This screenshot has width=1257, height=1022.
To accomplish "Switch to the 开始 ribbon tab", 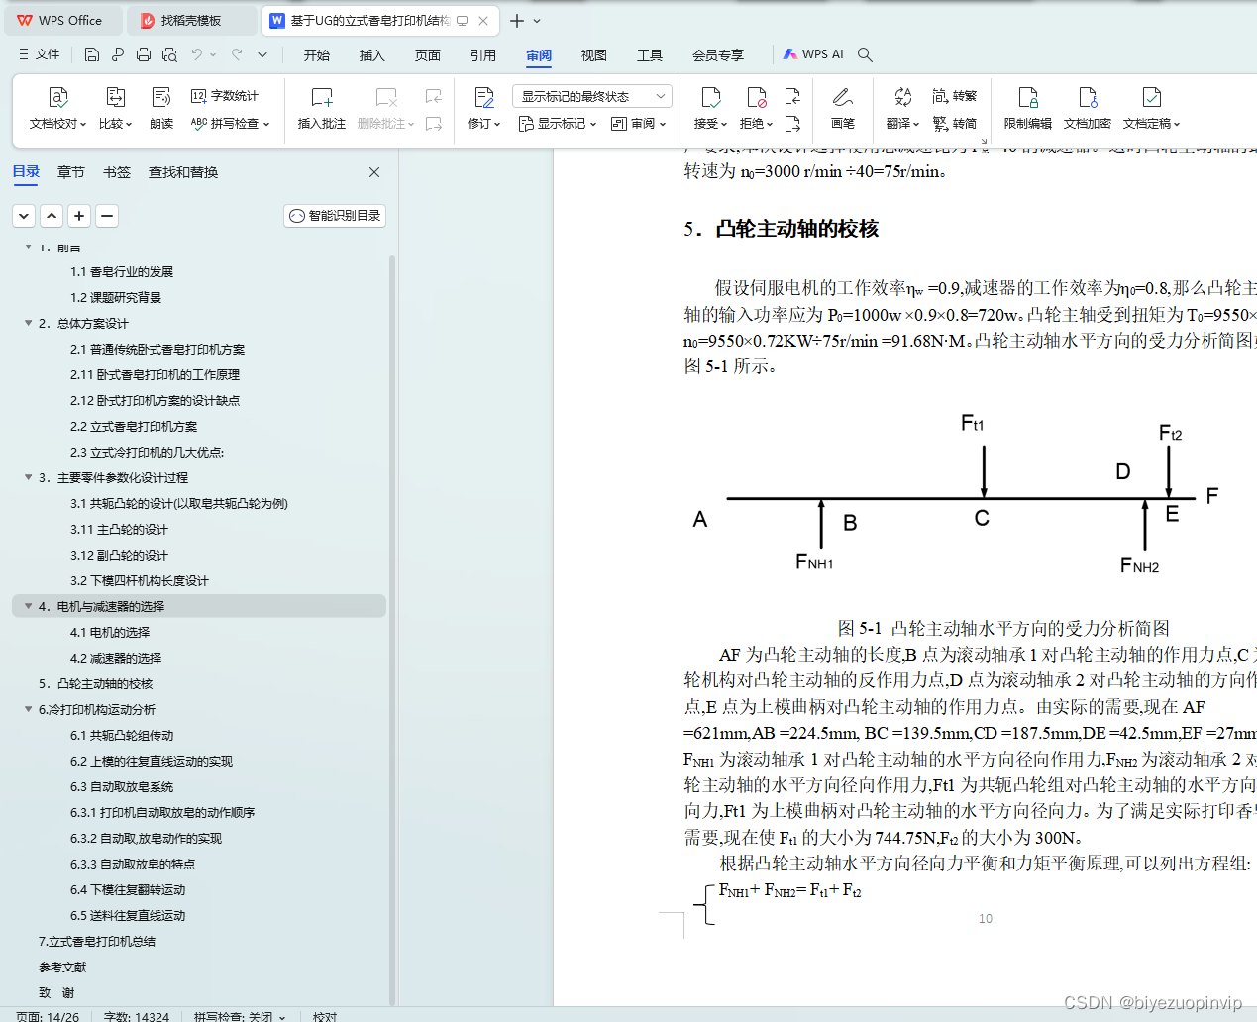I will 317,55.
